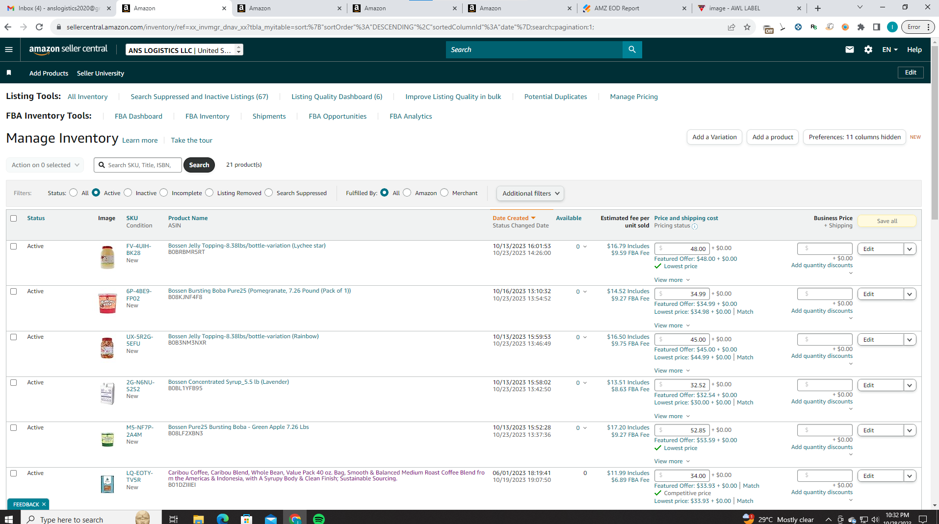Open the Messages envelope icon
Screen dimensions: 939x524
coord(850,50)
